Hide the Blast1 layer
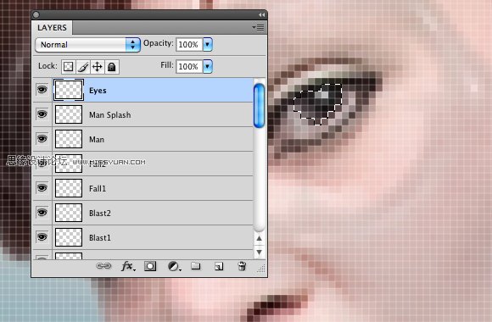 pyautogui.click(x=42, y=236)
